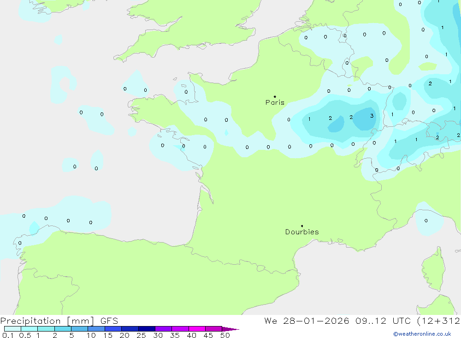Click the Dourbies city label

tap(302, 232)
